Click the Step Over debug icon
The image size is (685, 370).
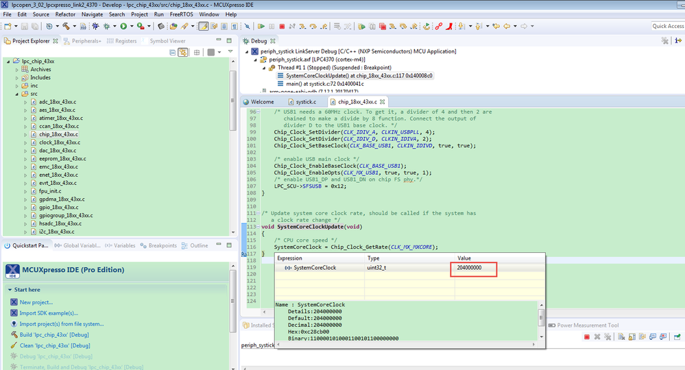point(313,26)
